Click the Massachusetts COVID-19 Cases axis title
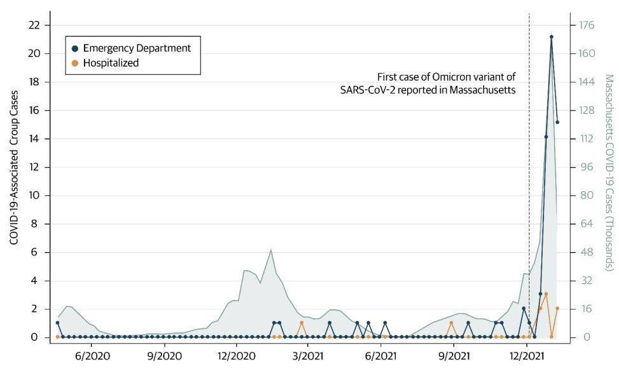This screenshot has width=619, height=371. 608,173
